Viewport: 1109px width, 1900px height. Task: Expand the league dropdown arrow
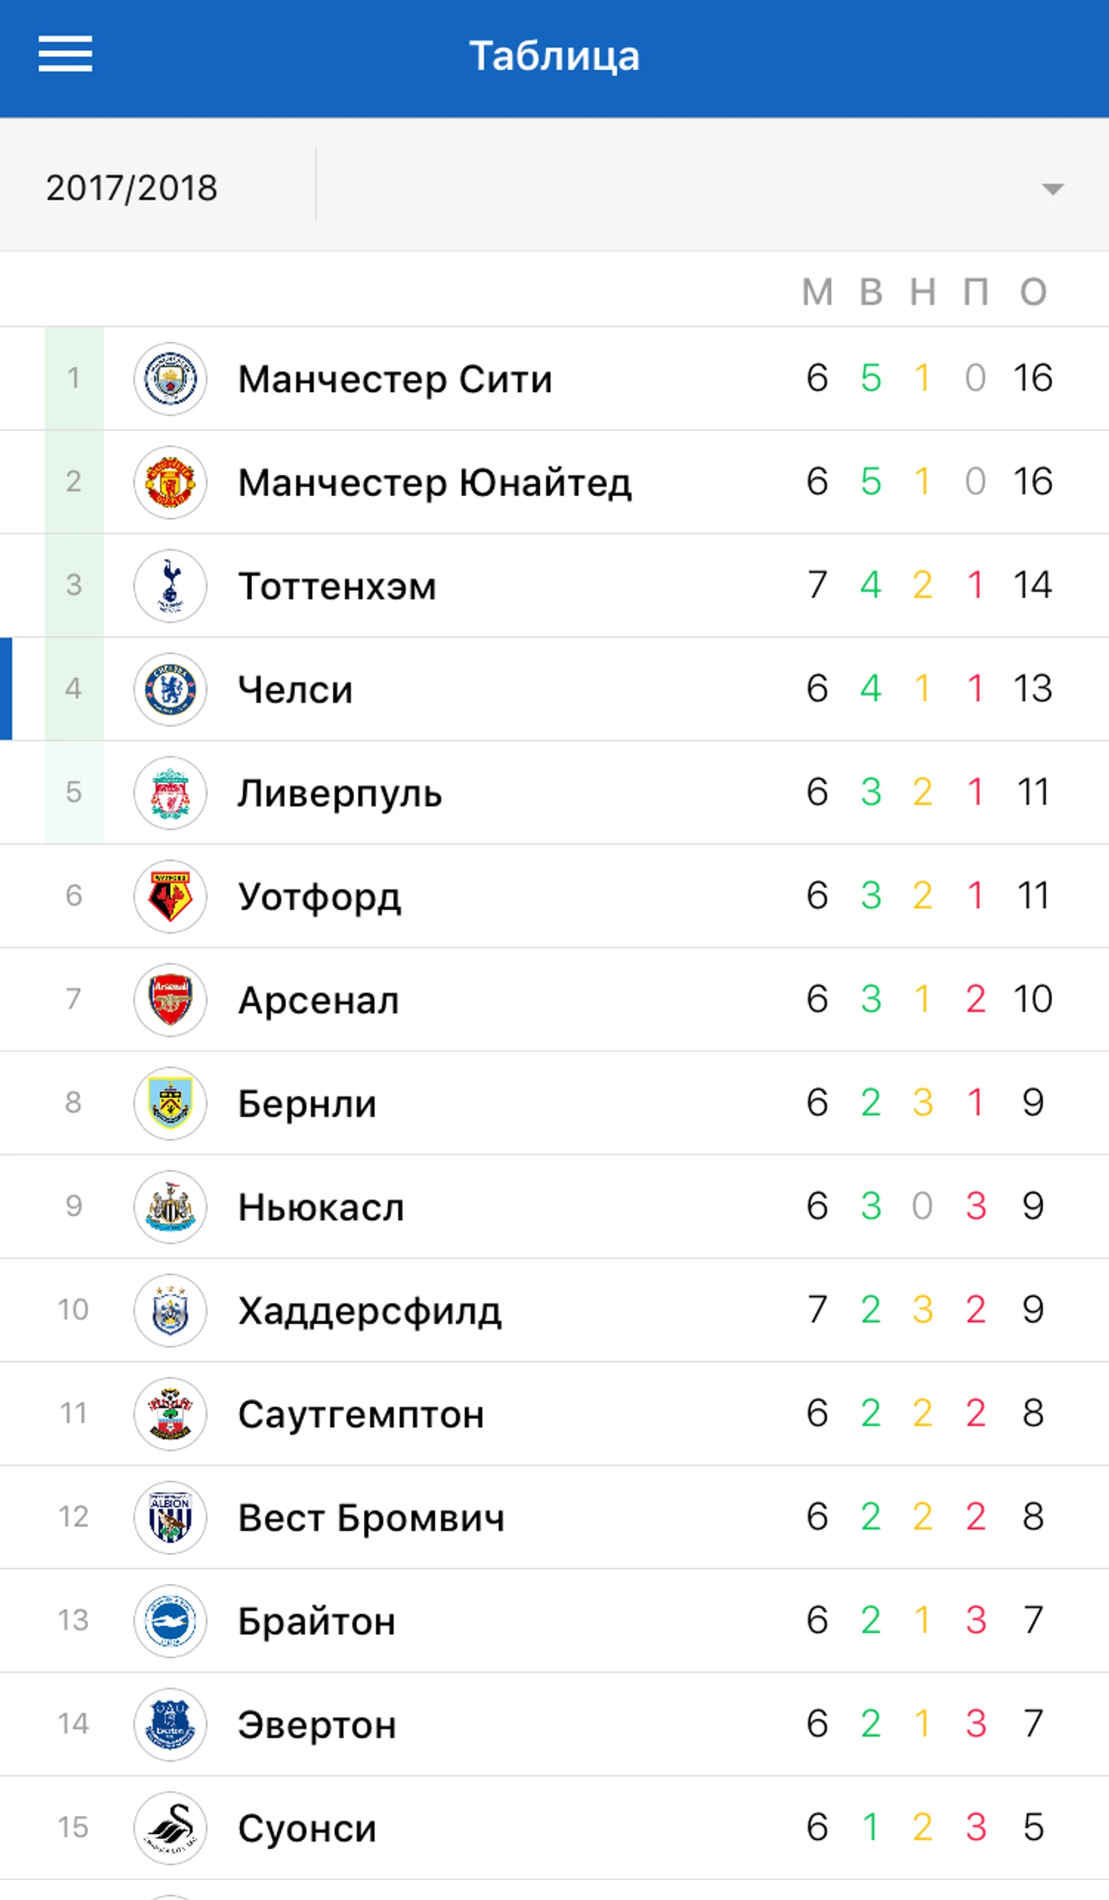(1052, 188)
